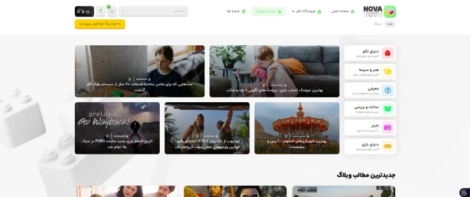This screenshot has height=197, width=470.
Task: Open the صفحه اصلی home menu item
Action: click(x=342, y=11)
